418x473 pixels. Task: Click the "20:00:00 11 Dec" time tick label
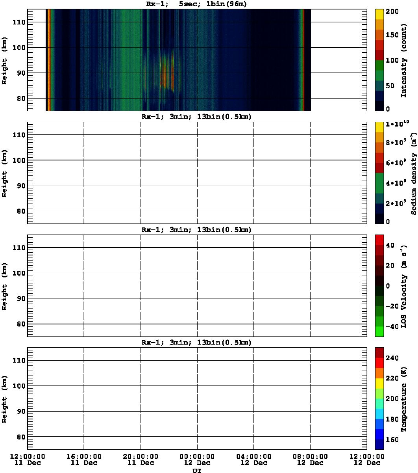tap(141, 460)
